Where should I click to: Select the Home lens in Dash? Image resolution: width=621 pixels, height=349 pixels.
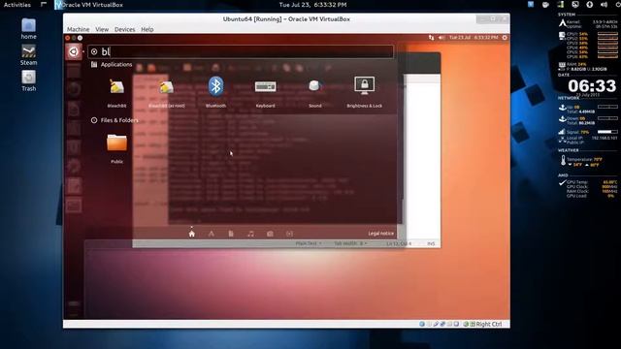pyautogui.click(x=192, y=234)
